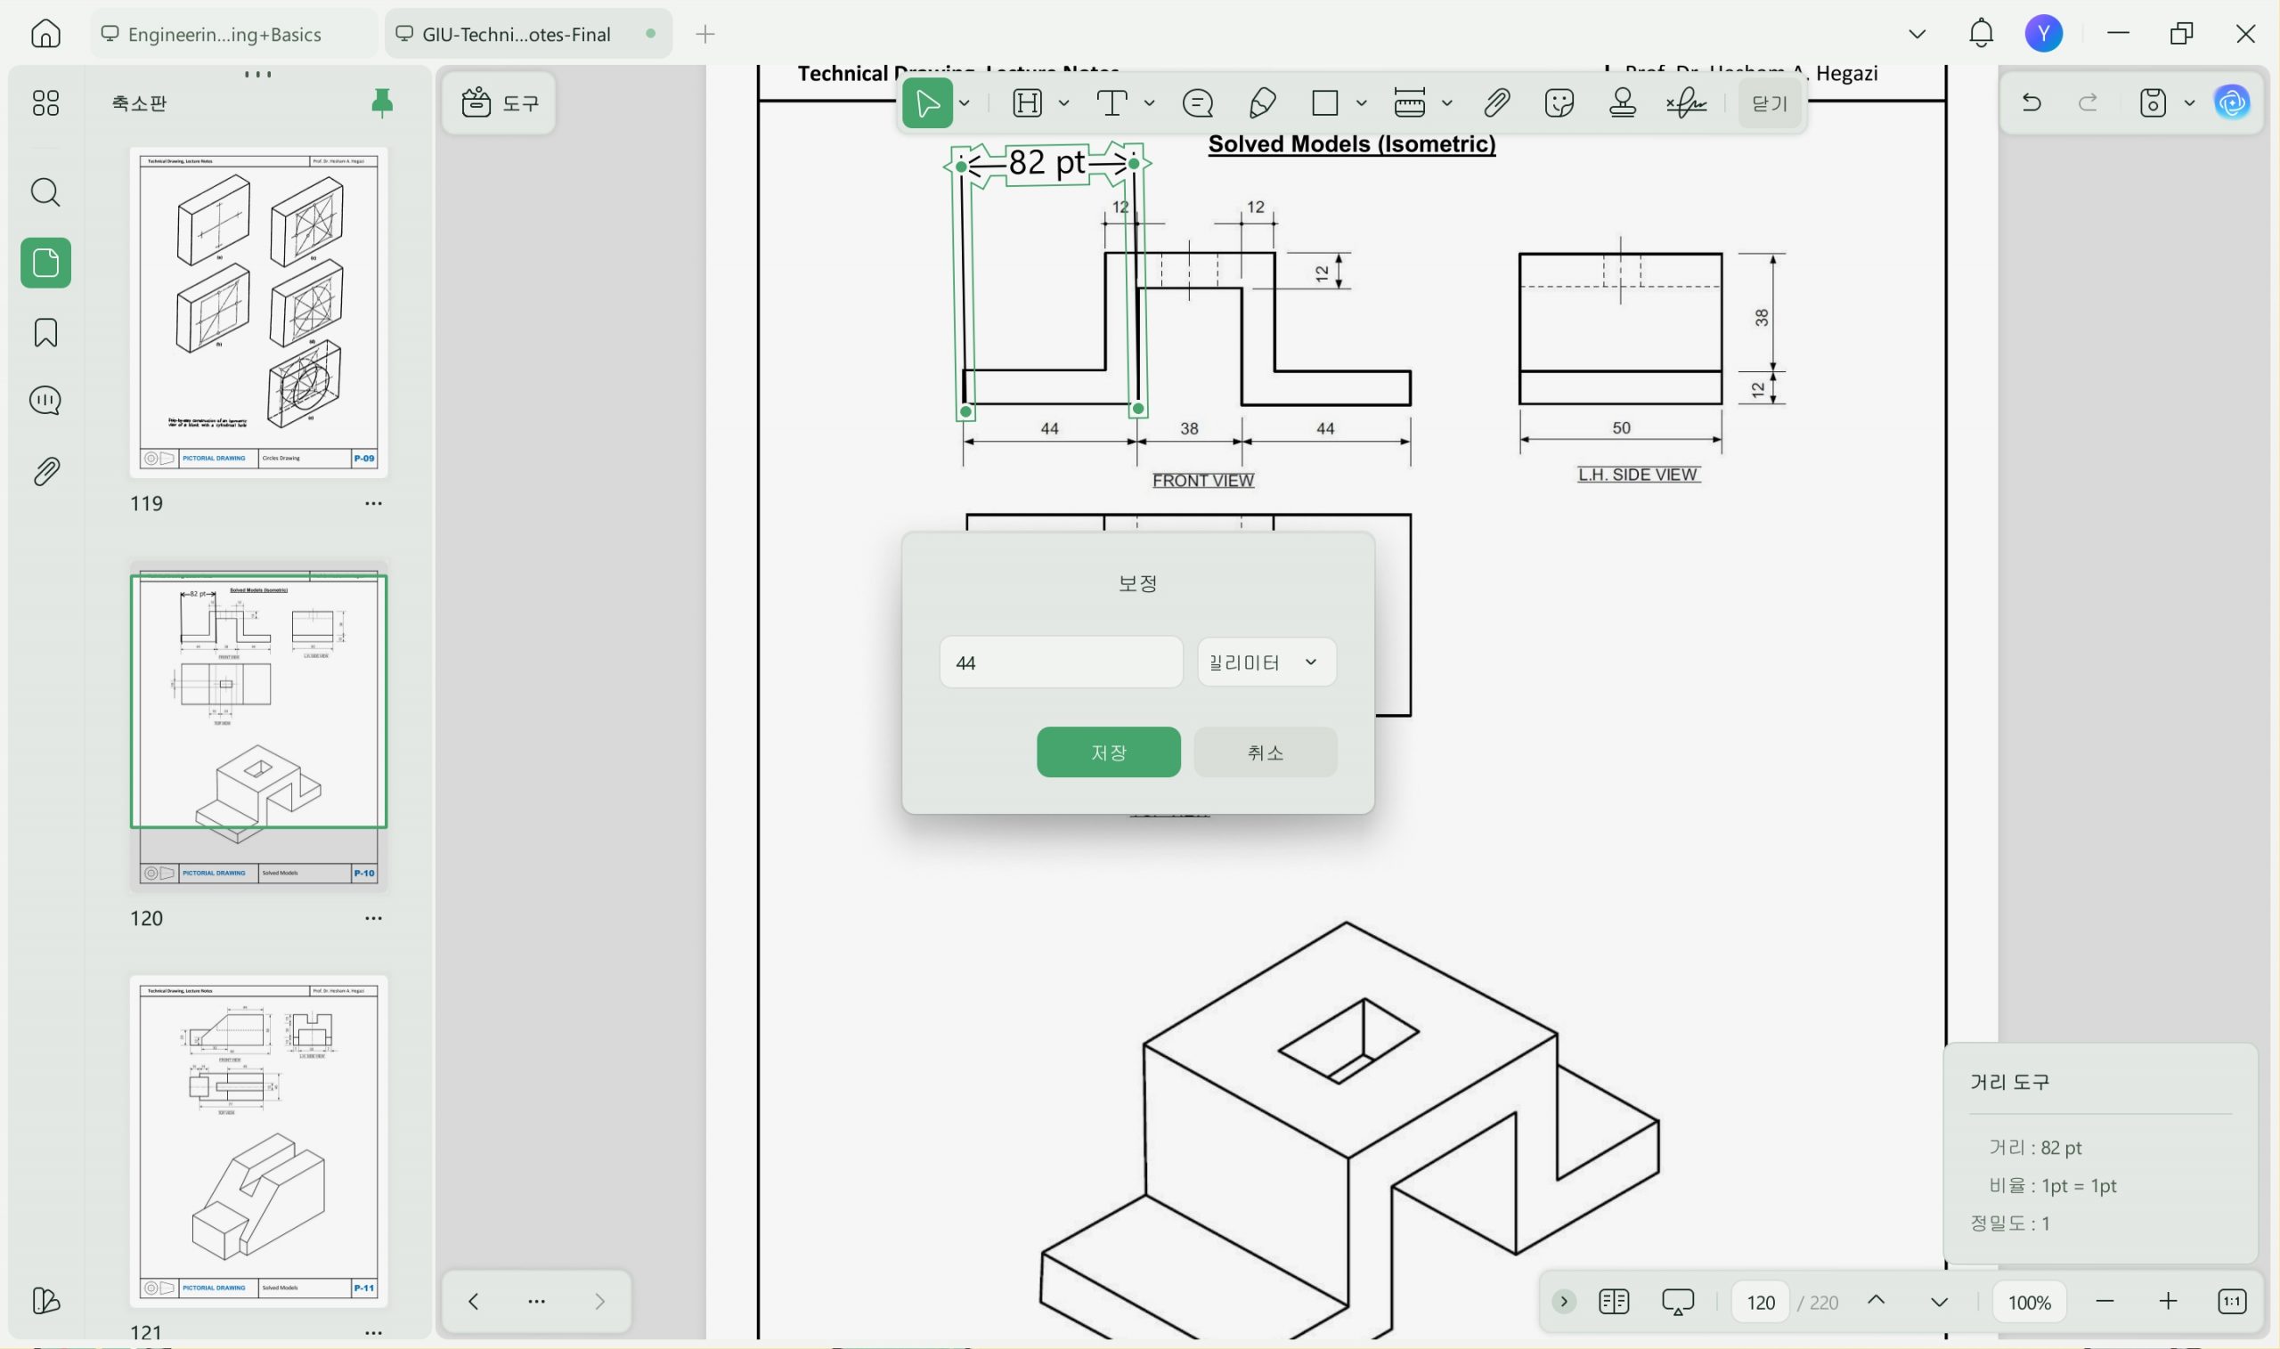Click the page number field 120
This screenshot has height=1349, width=2280.
pos(1760,1302)
